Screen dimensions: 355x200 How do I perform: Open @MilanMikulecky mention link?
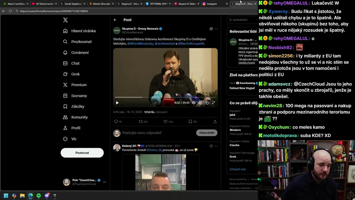coord(140,44)
